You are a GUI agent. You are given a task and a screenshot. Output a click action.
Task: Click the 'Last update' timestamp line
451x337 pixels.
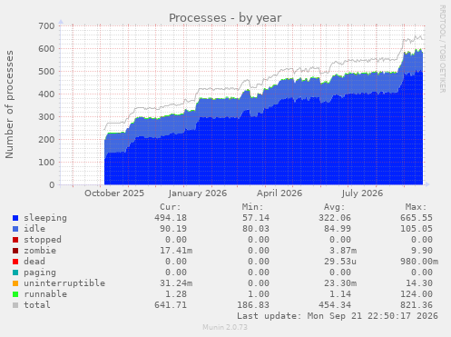(338, 316)
